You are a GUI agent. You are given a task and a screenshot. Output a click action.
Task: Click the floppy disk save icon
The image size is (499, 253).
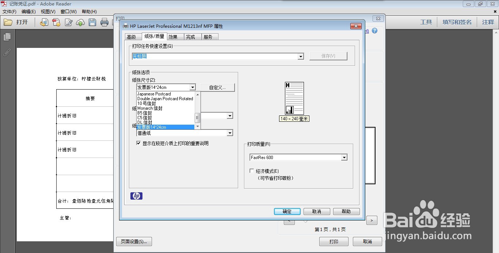[x=92, y=22]
